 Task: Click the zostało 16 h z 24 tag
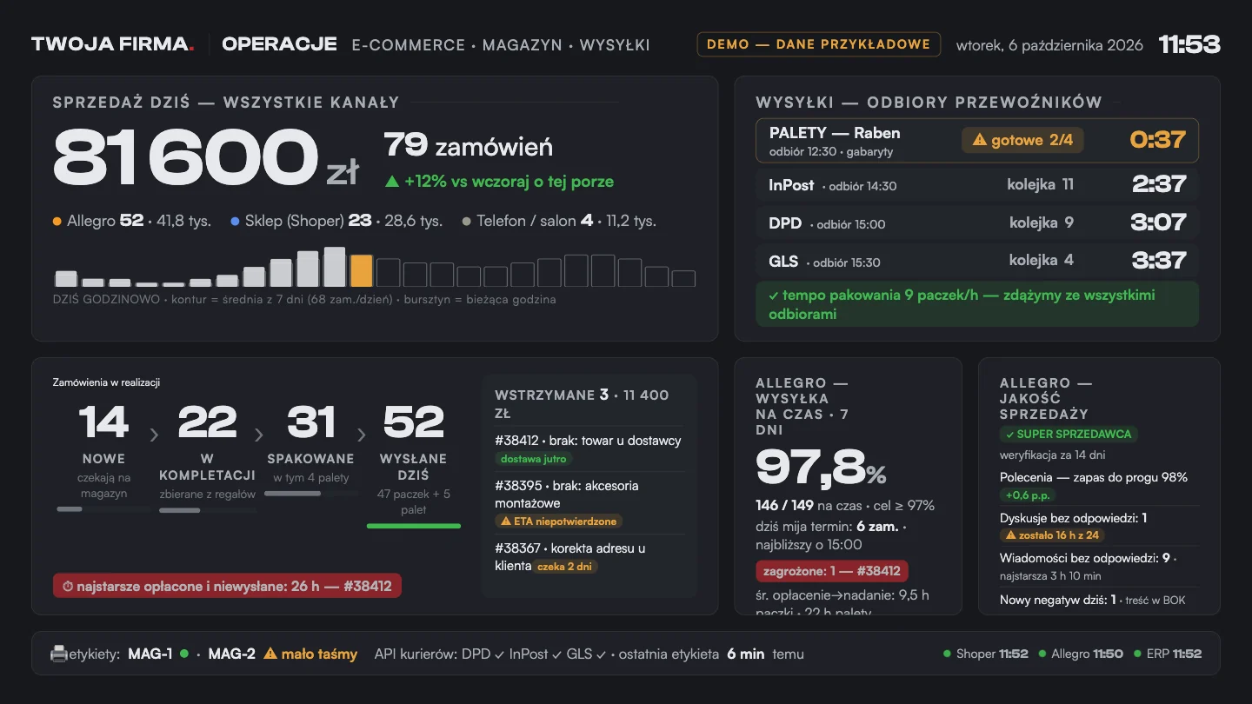click(x=1052, y=535)
